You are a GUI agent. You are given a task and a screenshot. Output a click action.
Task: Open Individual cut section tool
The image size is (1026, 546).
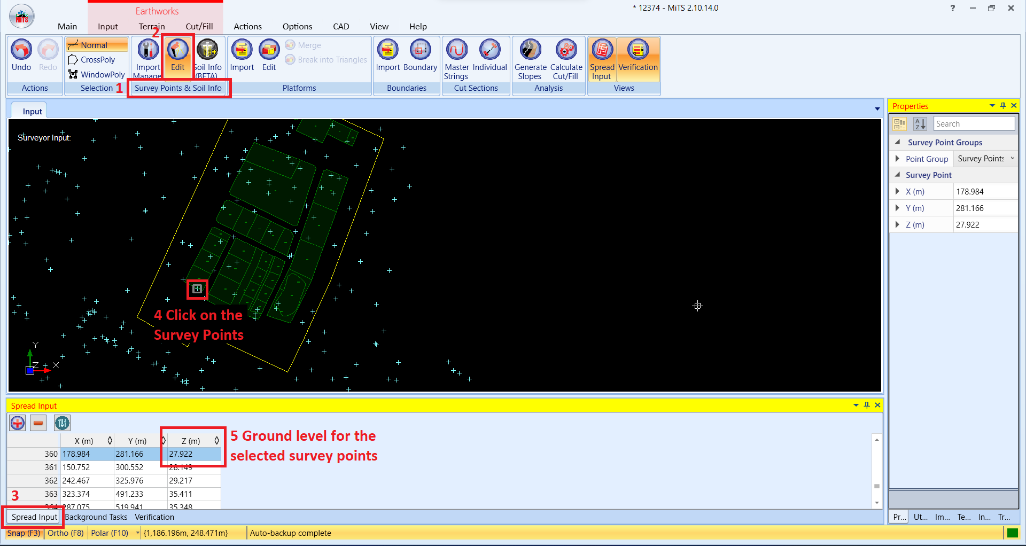pos(490,55)
